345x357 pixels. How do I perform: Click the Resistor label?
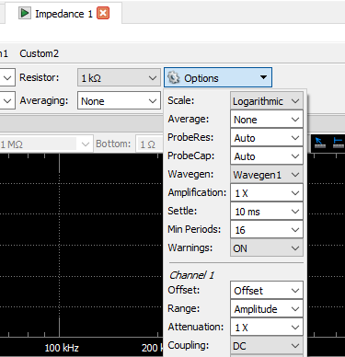39,77
